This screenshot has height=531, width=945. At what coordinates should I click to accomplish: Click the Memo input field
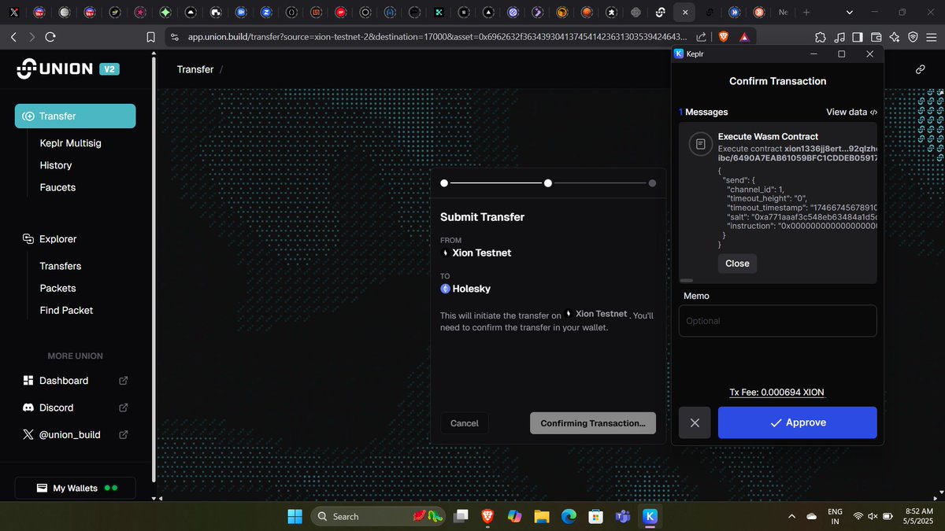[777, 321]
